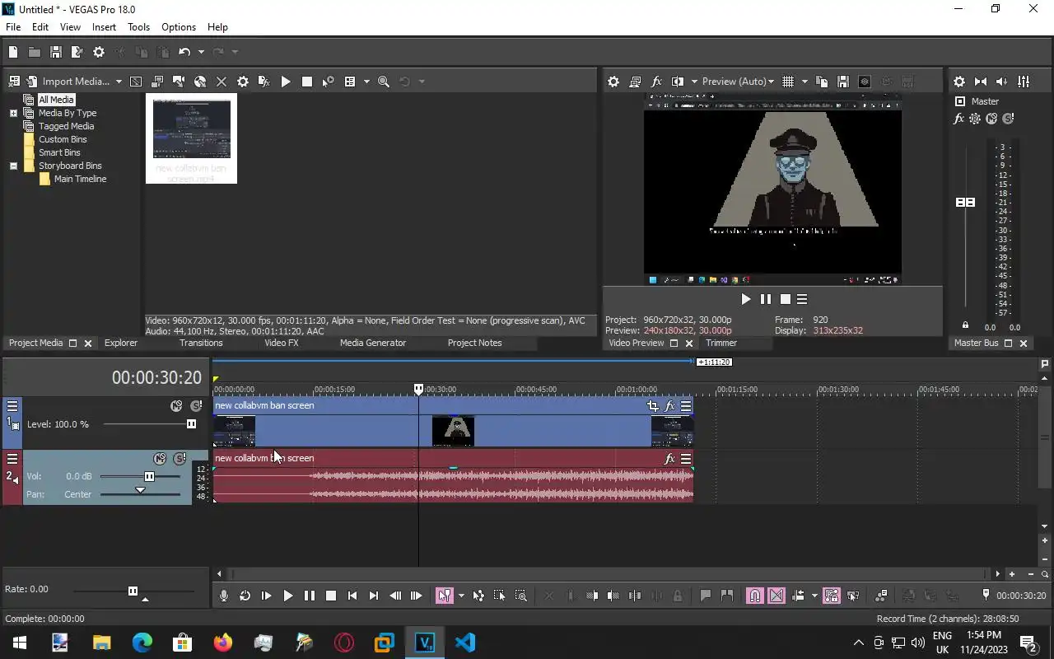This screenshot has width=1054, height=659.
Task: Toggle Dim Output in Master Bus toolbar
Action: pyautogui.click(x=1002, y=82)
